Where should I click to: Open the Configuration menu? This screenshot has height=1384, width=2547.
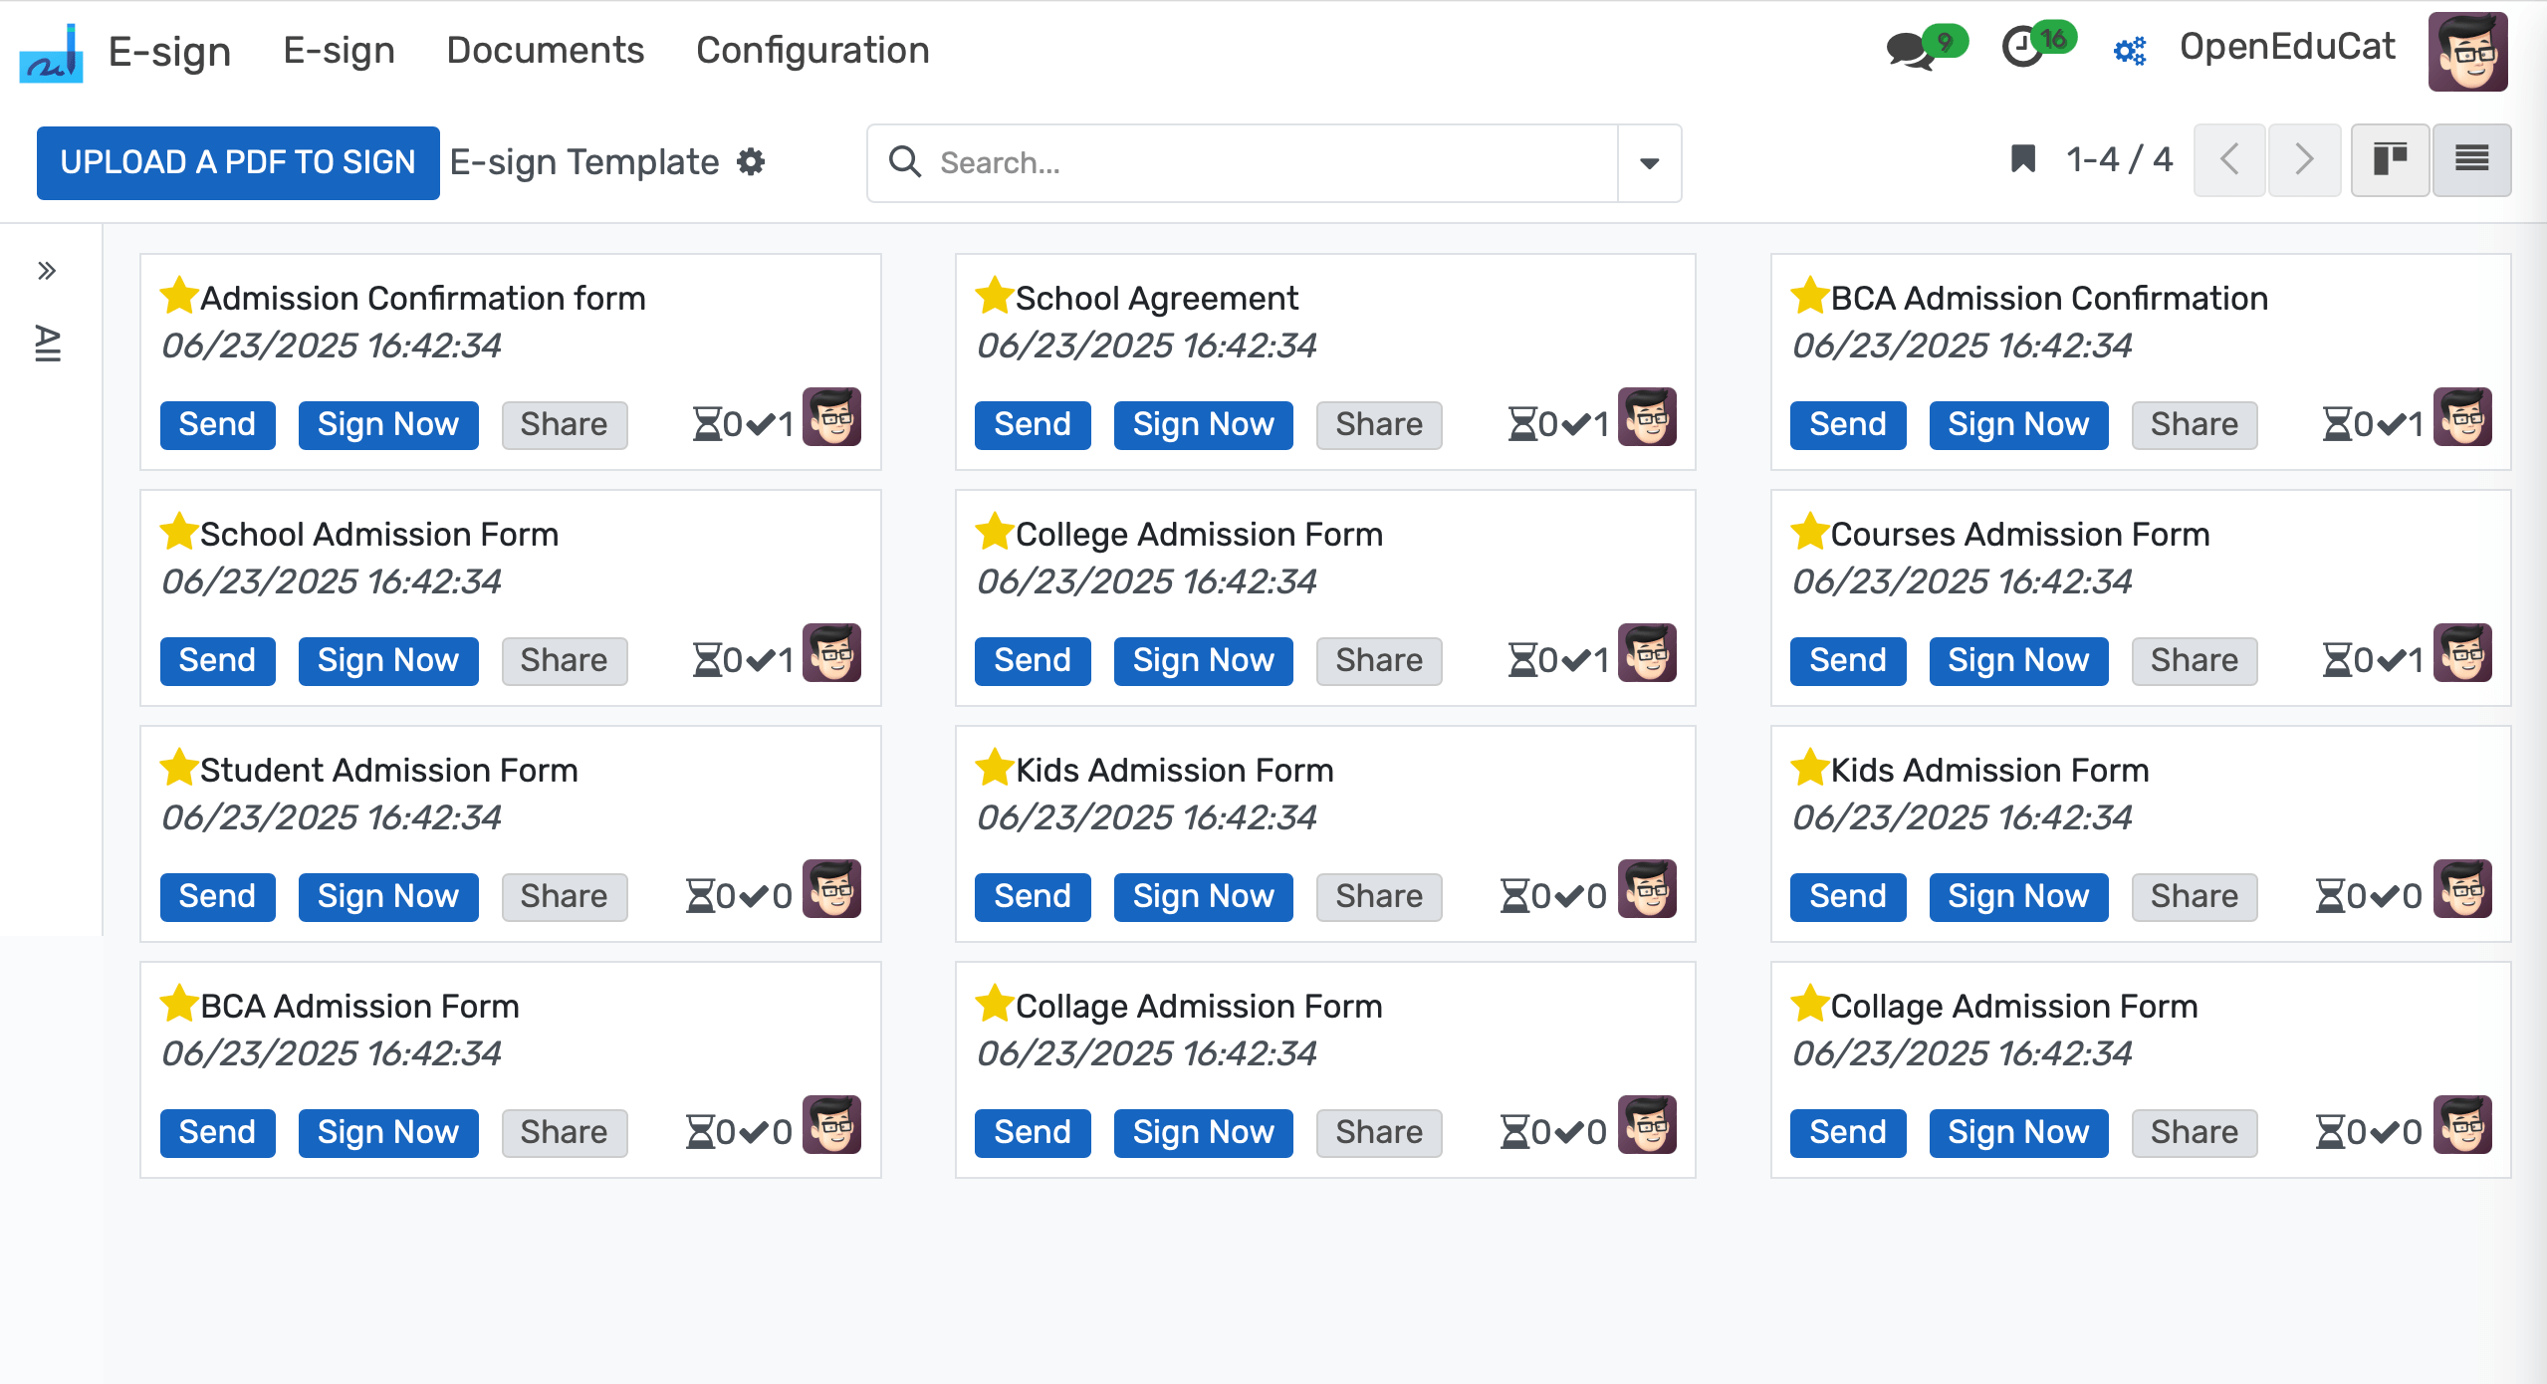click(x=813, y=50)
